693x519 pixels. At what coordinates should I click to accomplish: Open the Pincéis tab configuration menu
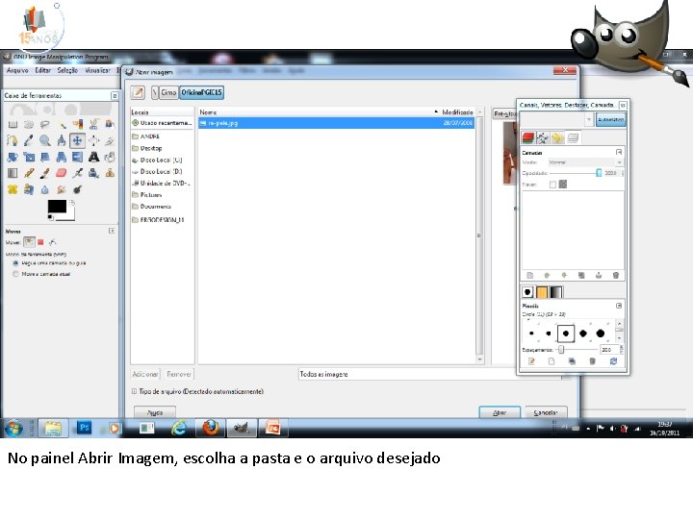coord(619,306)
